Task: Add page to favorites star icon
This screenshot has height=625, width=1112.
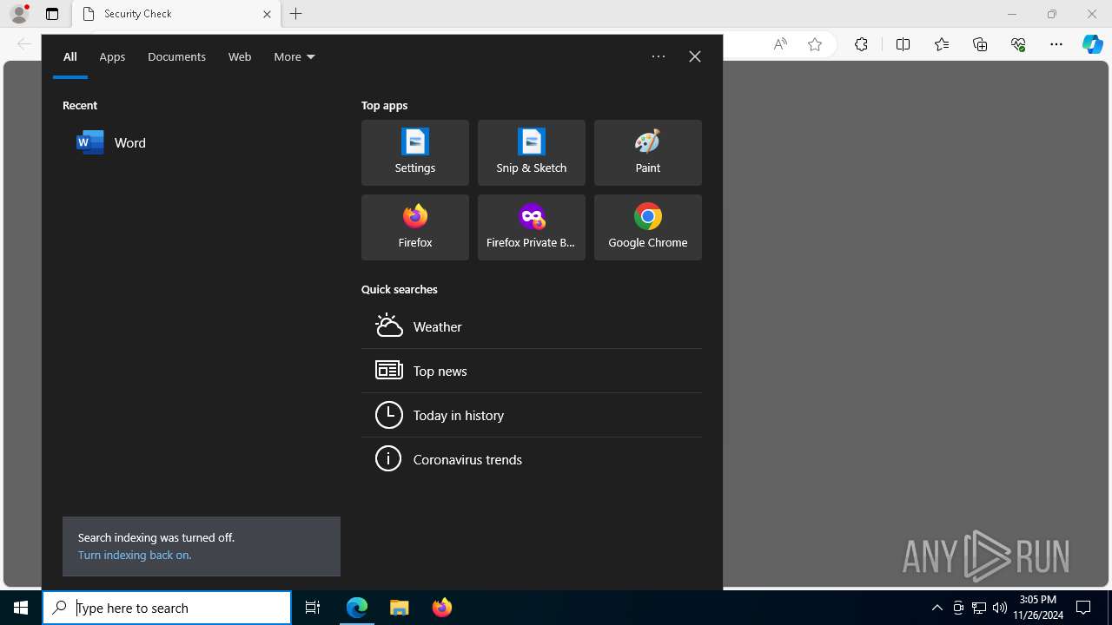Action: coord(815,44)
